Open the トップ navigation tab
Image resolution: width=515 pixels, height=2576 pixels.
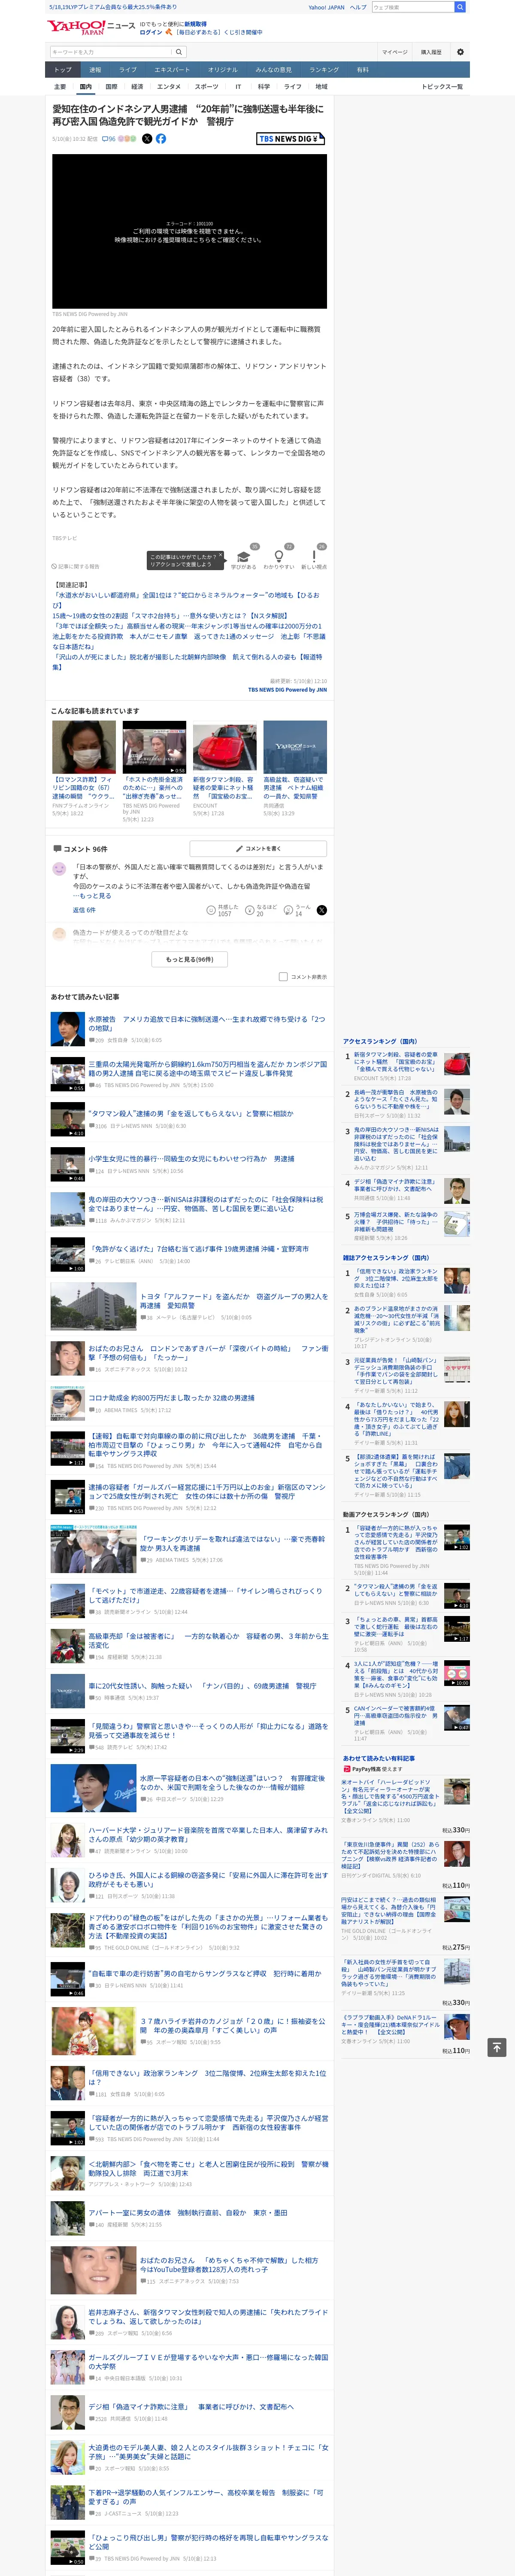pos(63,70)
